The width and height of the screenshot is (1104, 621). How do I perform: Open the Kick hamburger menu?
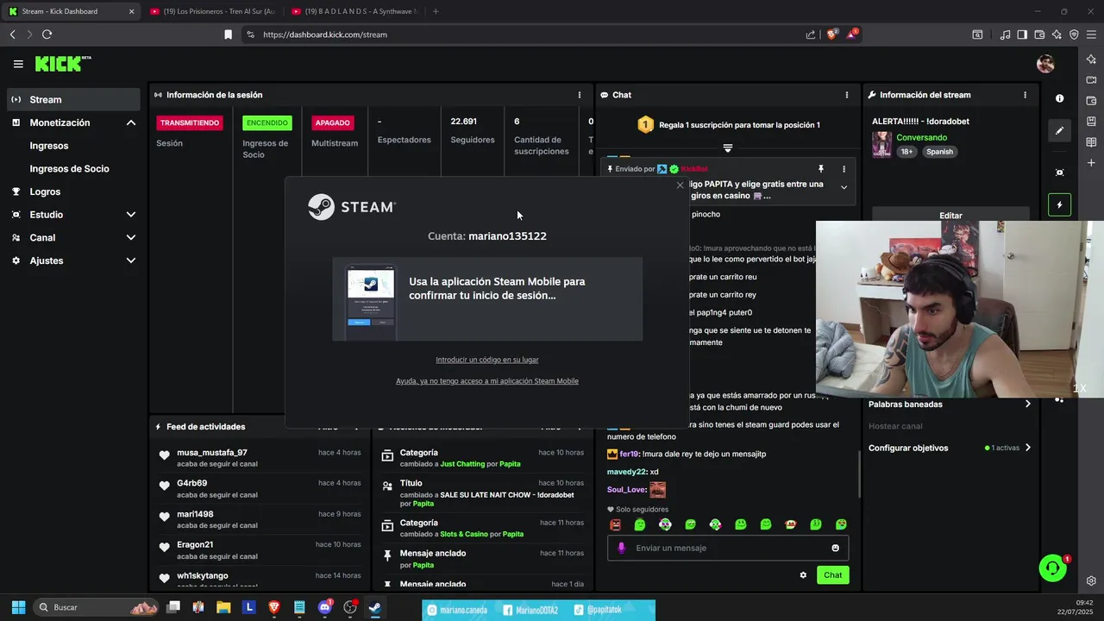coord(18,64)
